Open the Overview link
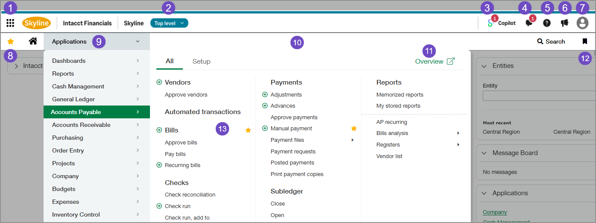 click(x=429, y=62)
